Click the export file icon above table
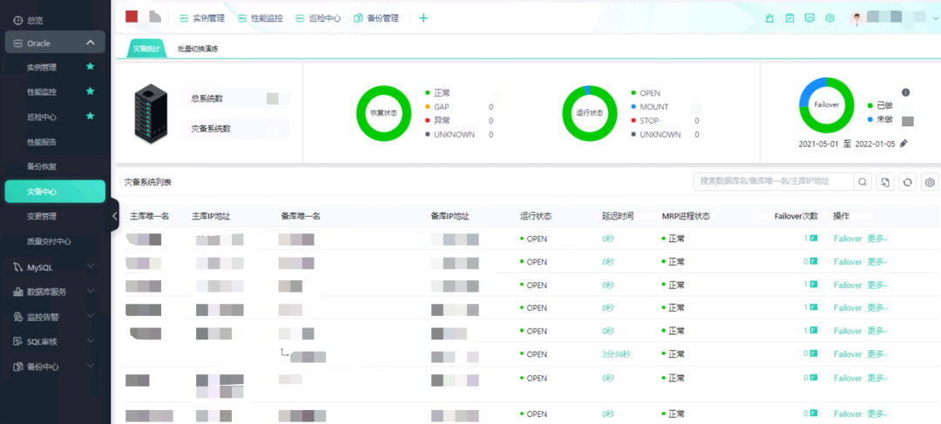 tap(884, 182)
